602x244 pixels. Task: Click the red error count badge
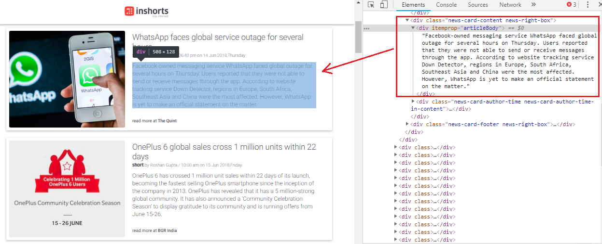572,5
